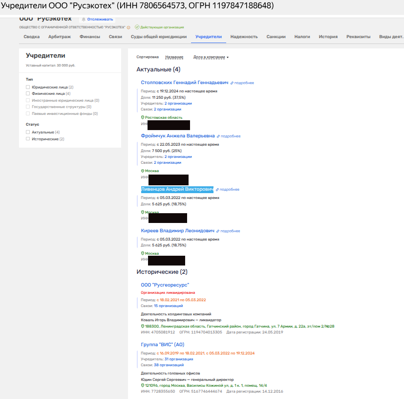Click the chain-link icon beside Столповских подробнее
Image resolution: width=404 pixels, height=399 pixels.
[x=233, y=83]
